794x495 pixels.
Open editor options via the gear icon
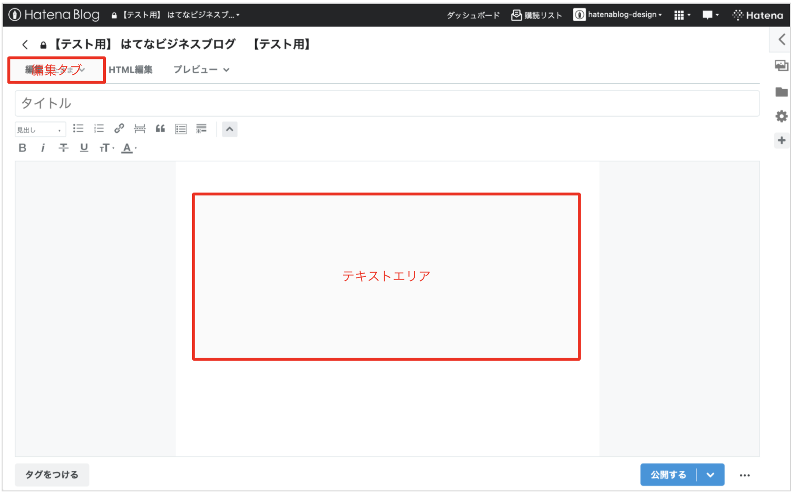pos(781,117)
